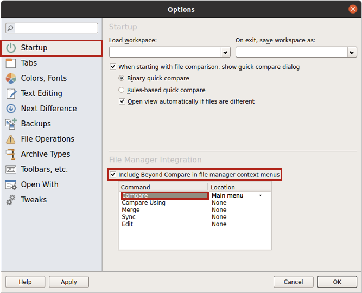This screenshot has width=362, height=293.
Task: Toggle Open view automatically if files differ
Action: point(122,101)
